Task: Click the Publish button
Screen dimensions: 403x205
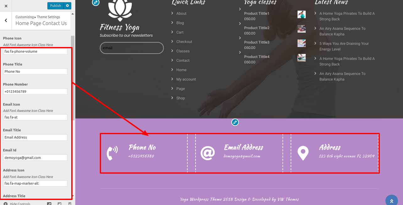Action: coord(56,6)
